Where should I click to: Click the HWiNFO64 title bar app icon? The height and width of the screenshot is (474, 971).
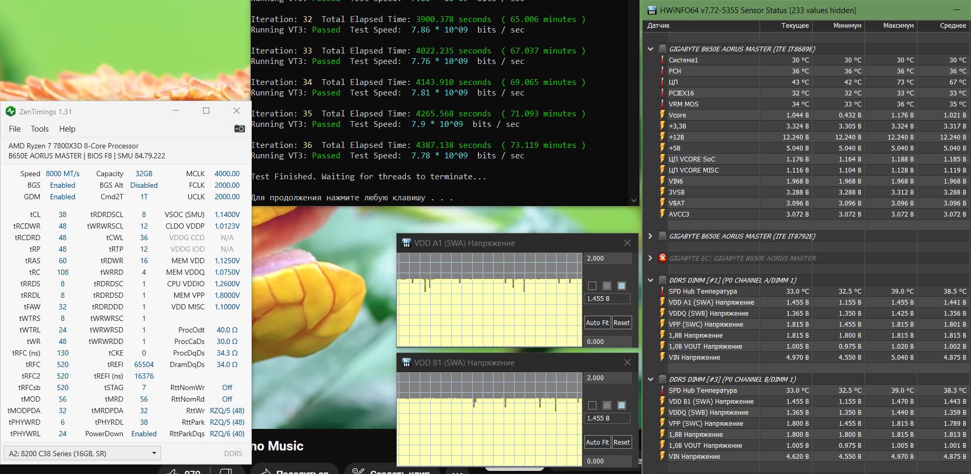(x=652, y=10)
